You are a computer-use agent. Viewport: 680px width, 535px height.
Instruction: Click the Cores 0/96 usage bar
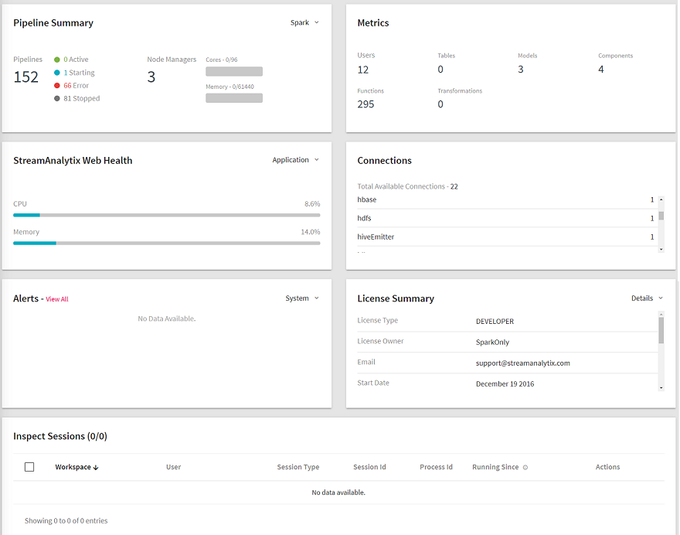pos(234,72)
